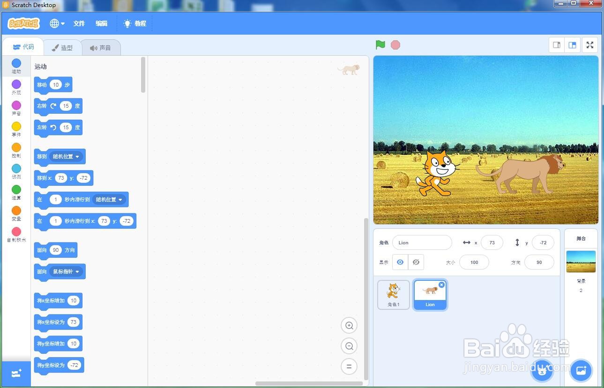Click the green flag to start

pos(380,45)
